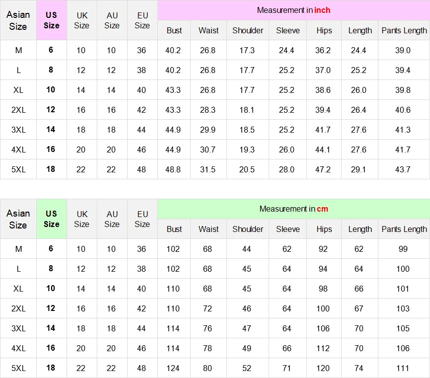Select Length value 74 in the cm table

358,368
